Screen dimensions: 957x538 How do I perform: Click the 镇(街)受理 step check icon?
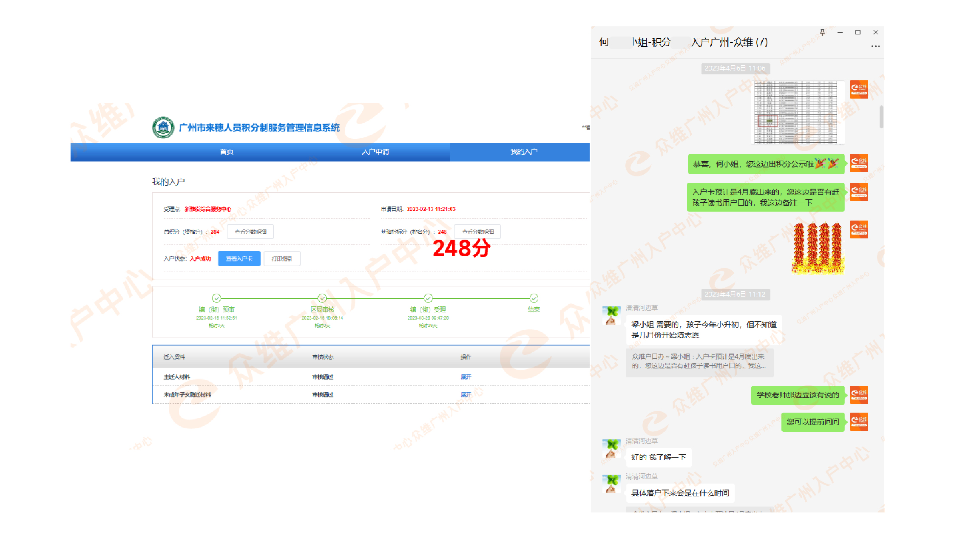click(428, 298)
